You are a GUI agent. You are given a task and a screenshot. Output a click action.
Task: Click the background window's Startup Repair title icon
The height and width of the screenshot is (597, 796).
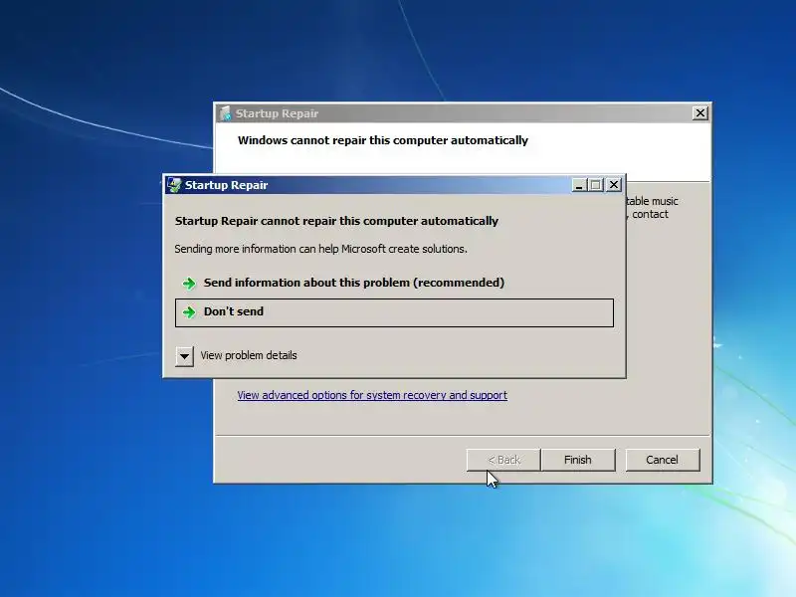pyautogui.click(x=225, y=113)
